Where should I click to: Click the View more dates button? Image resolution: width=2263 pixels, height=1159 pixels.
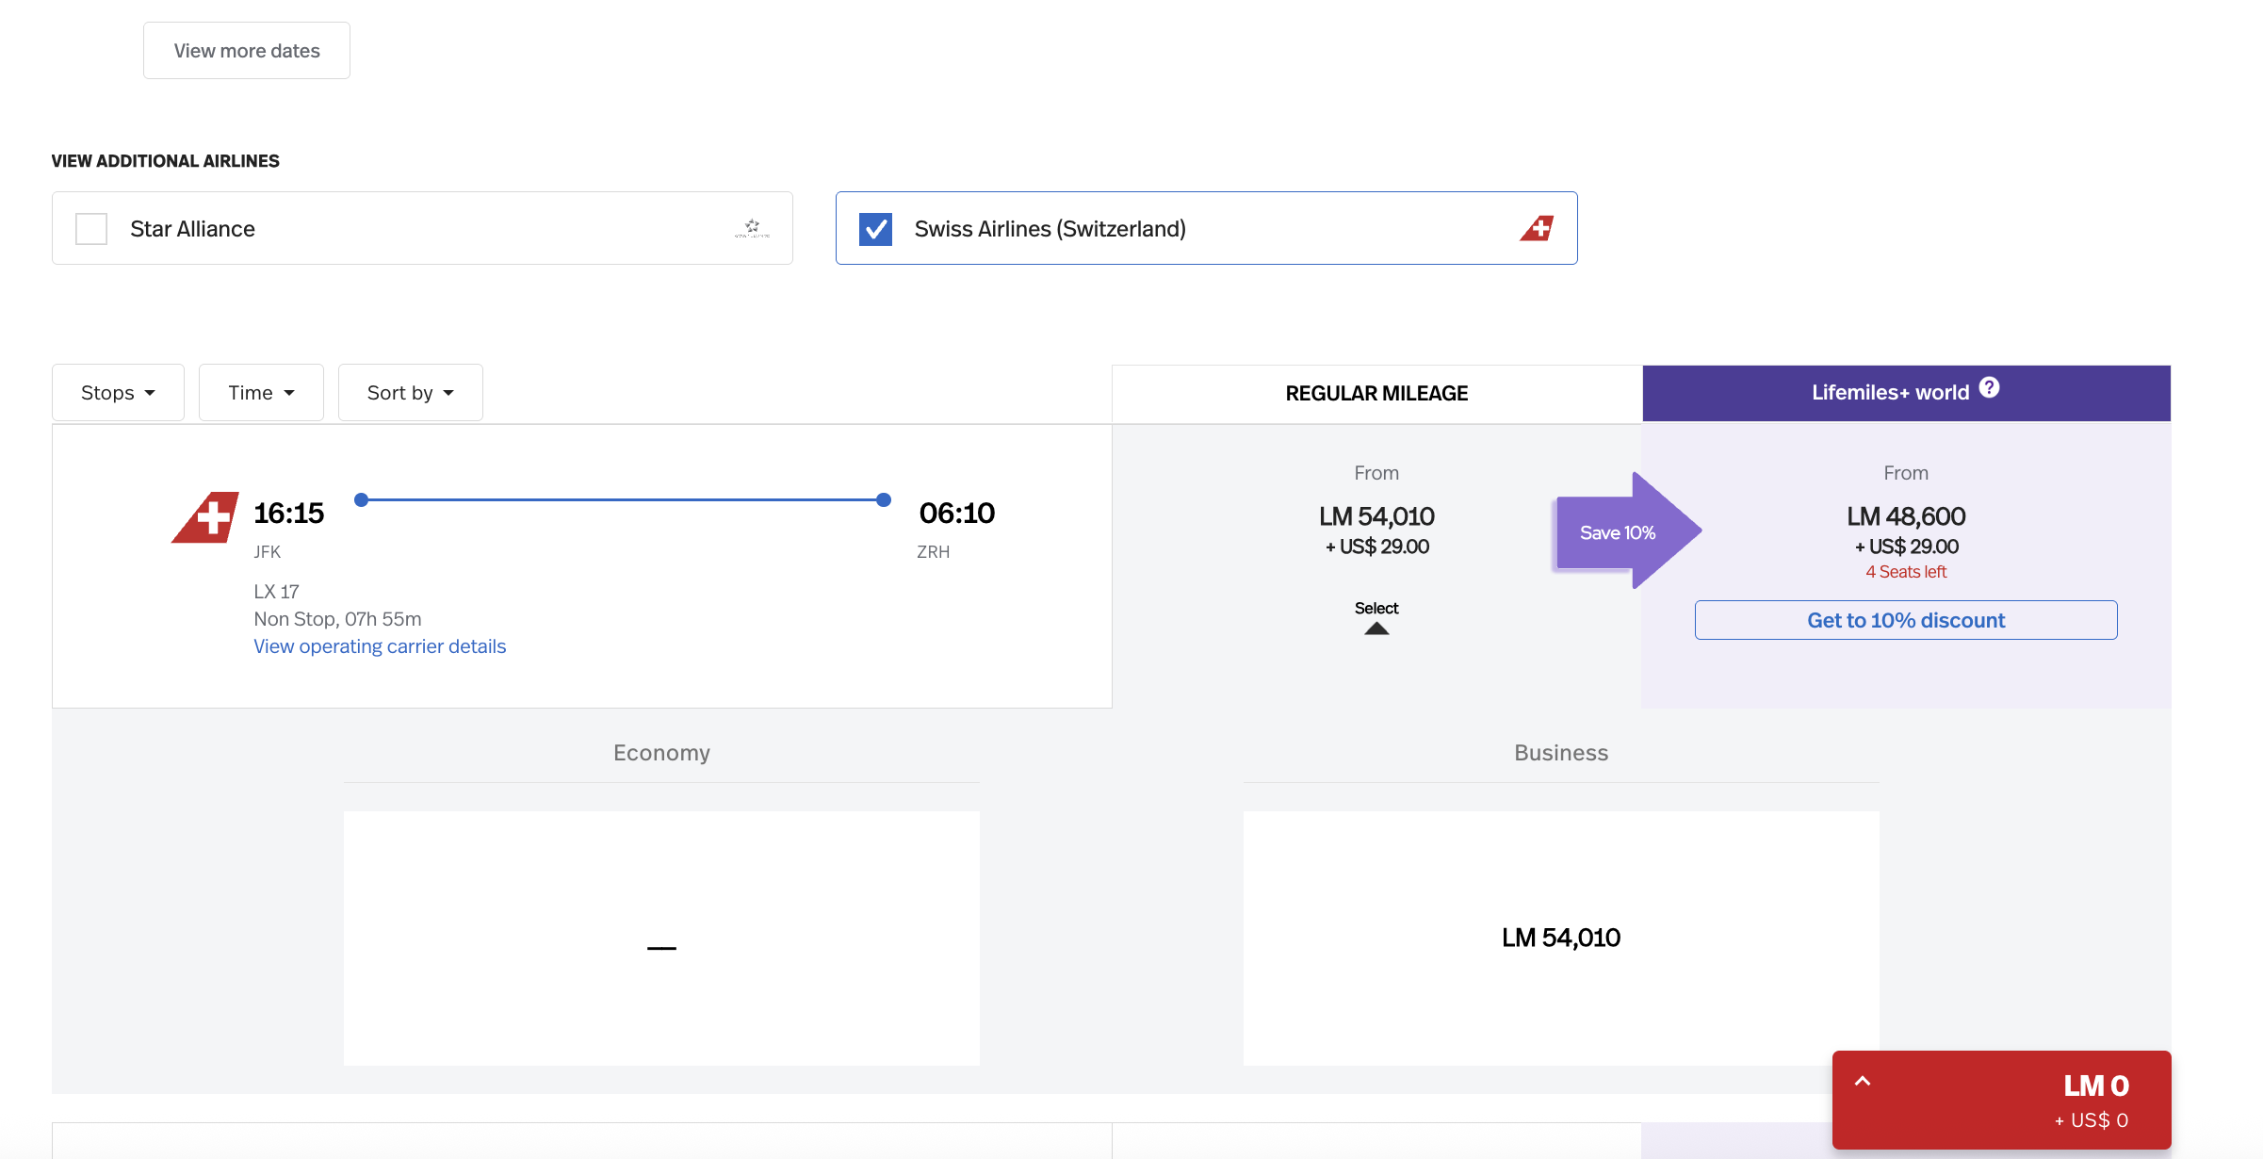tap(247, 51)
